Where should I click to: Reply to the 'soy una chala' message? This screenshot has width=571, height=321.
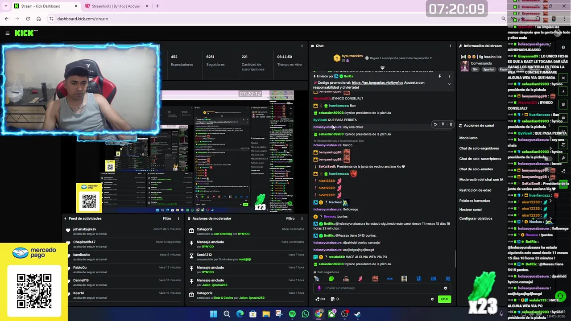[435, 124]
